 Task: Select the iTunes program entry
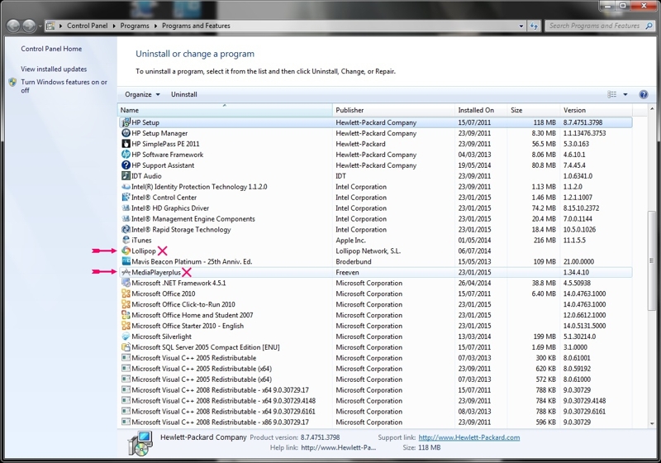tap(141, 240)
